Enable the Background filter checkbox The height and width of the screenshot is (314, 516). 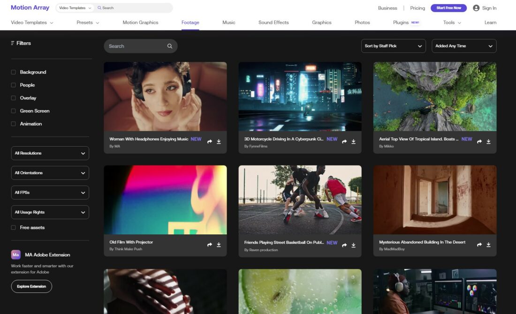pyautogui.click(x=14, y=72)
